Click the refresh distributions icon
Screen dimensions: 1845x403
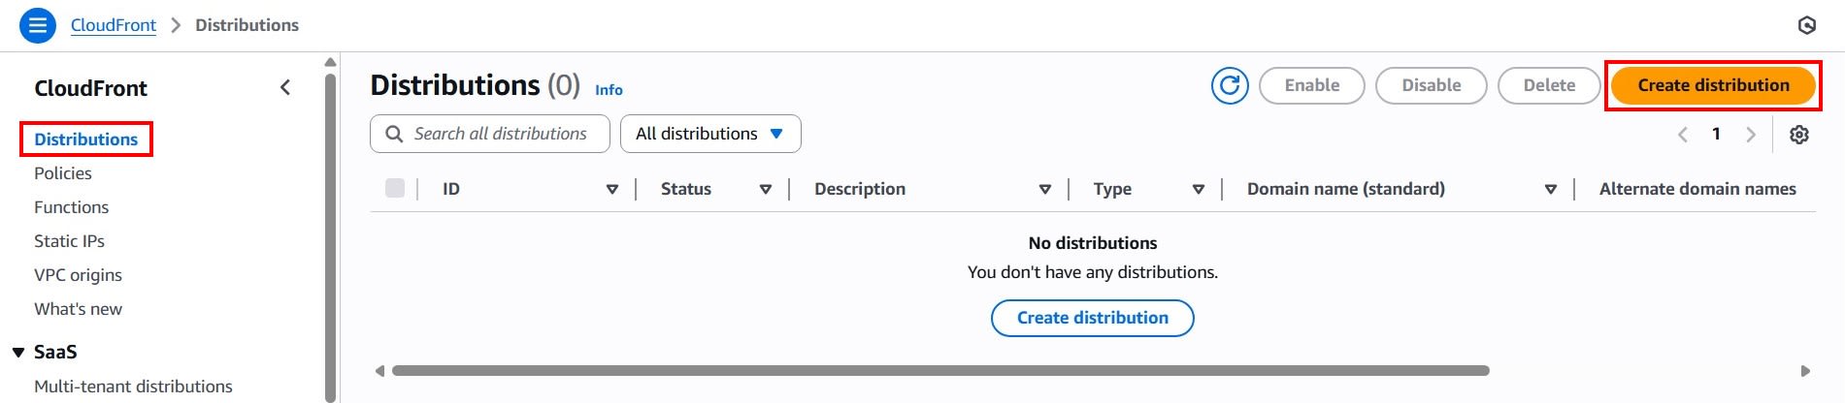[1230, 85]
